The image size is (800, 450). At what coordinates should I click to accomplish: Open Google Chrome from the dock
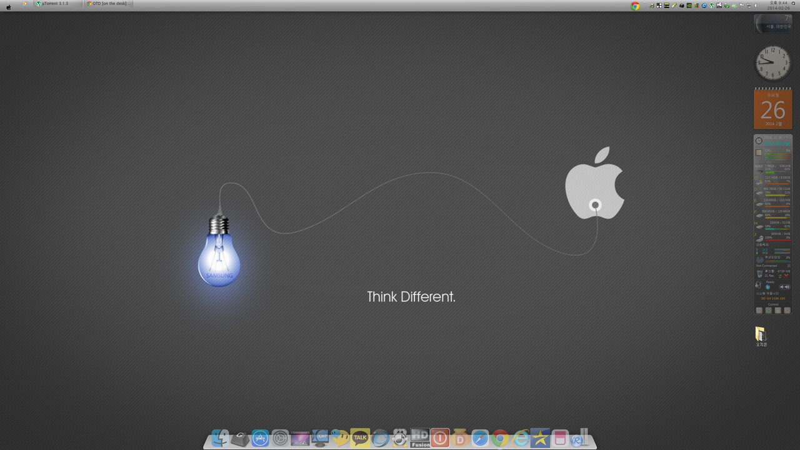pos(499,439)
